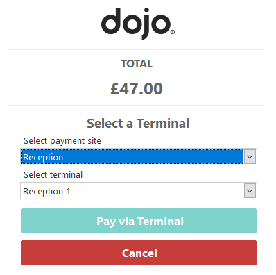
Task: Click the registered trademark symbol beside dojo
Action: (x=173, y=32)
